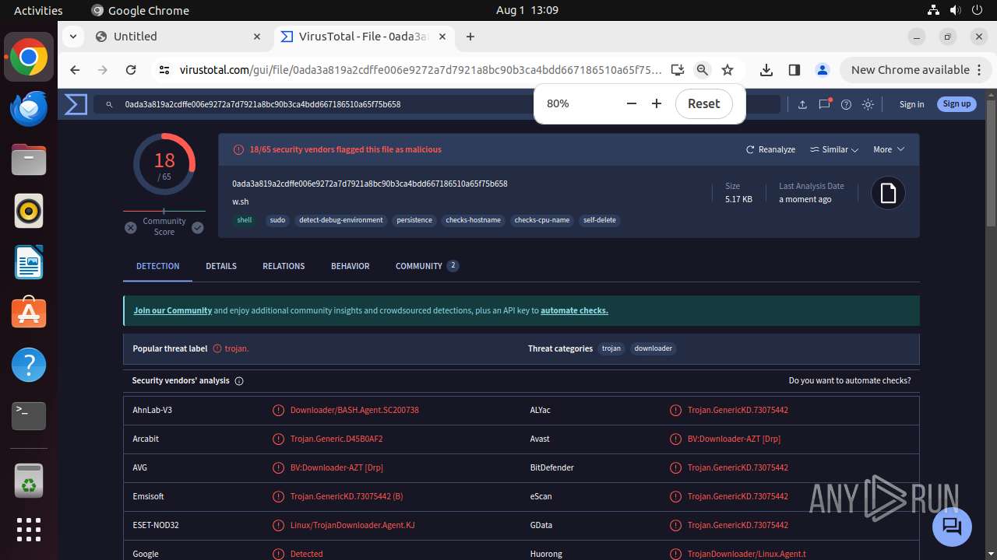
Task: Open the Chrome profile avatar
Action: [x=823, y=70]
